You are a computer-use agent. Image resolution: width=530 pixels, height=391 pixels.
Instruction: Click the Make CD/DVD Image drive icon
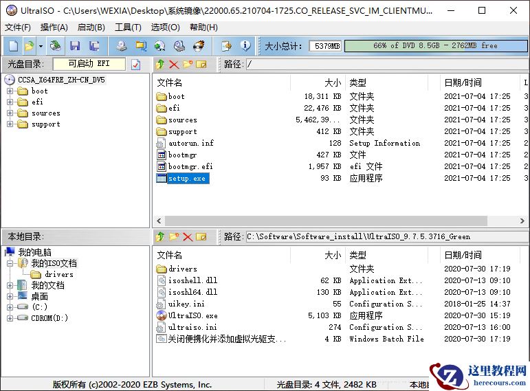(x=122, y=45)
